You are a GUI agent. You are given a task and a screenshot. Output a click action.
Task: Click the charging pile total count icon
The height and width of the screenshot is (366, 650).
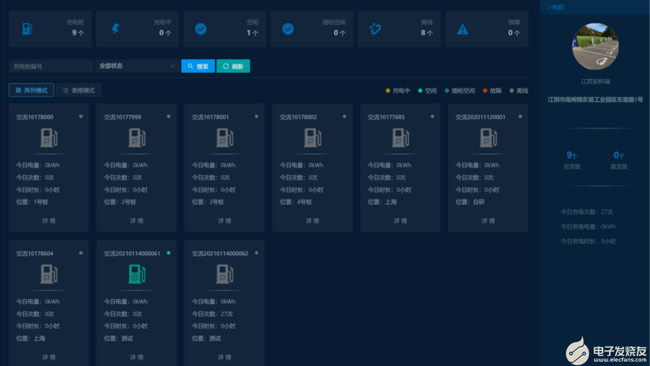point(27,28)
